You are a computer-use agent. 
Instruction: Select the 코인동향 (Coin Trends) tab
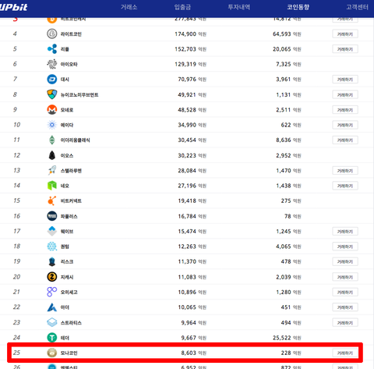point(298,7)
